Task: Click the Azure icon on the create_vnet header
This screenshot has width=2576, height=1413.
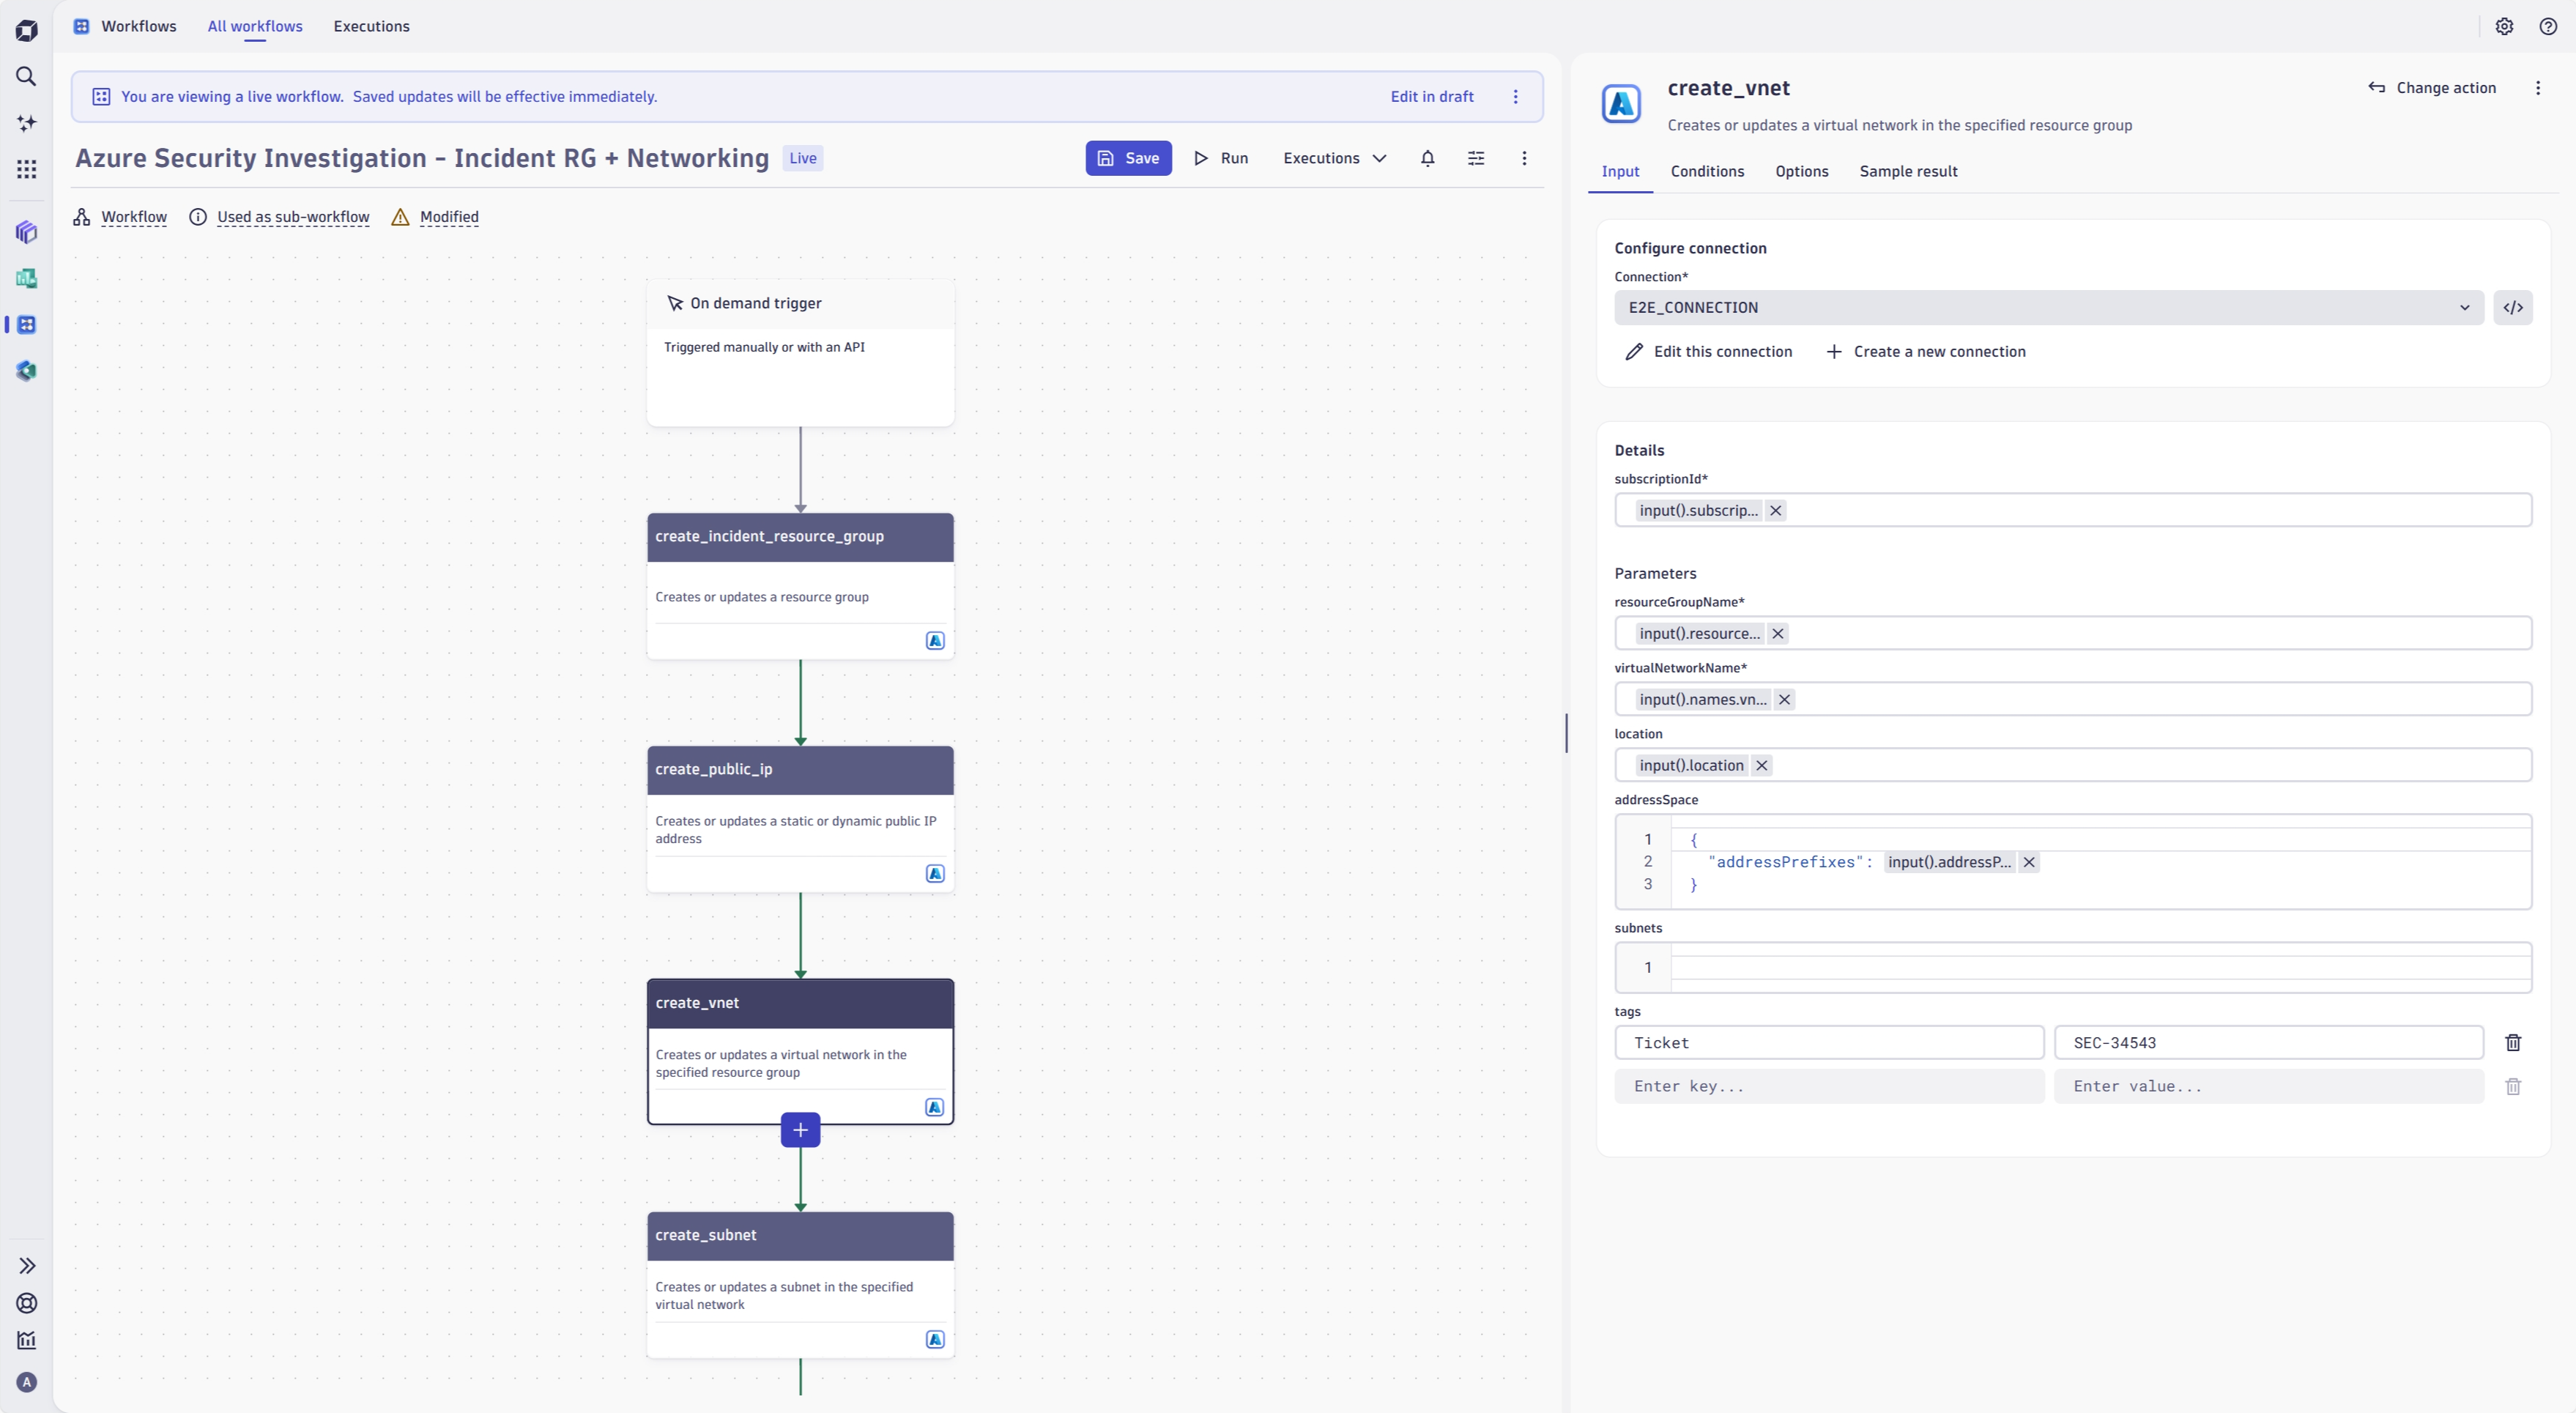Action: 1620,103
